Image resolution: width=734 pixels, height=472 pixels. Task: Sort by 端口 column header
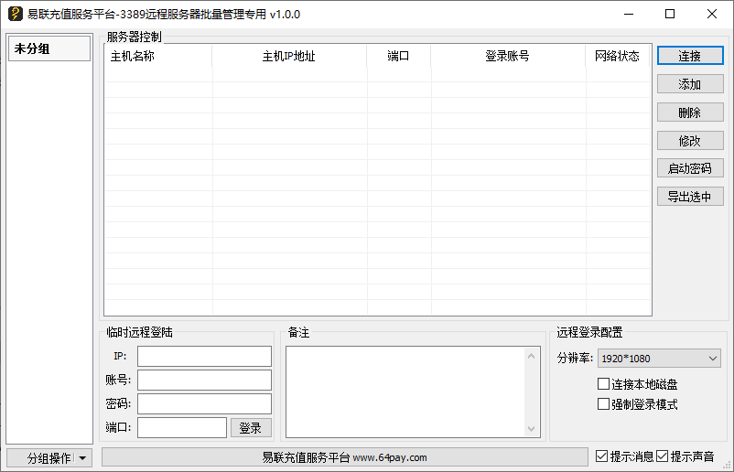tap(398, 56)
